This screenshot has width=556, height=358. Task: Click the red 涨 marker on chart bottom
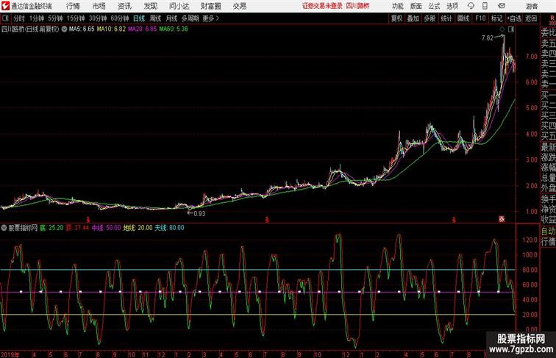coord(502,219)
